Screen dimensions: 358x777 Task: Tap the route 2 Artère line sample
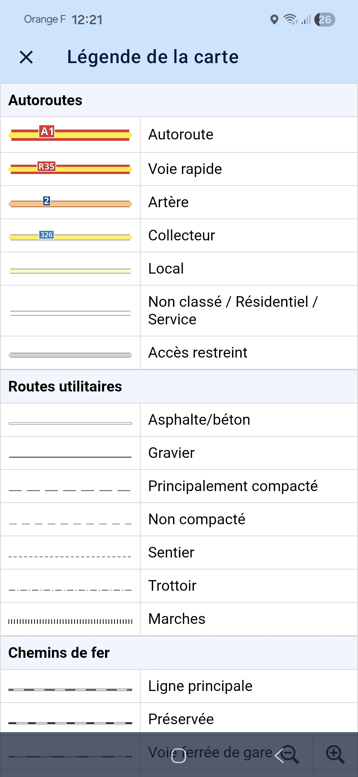[x=70, y=203]
